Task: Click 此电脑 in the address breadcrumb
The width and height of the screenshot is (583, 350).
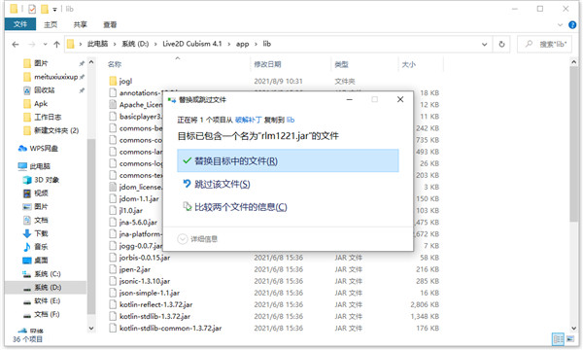Action: 97,44
